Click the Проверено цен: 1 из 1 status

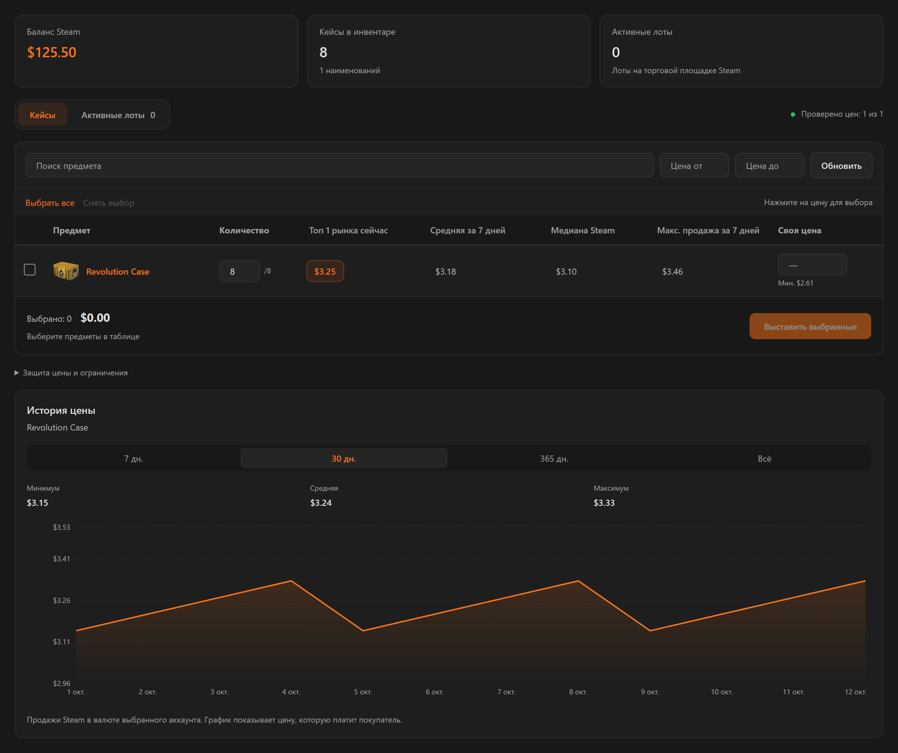[x=842, y=114]
